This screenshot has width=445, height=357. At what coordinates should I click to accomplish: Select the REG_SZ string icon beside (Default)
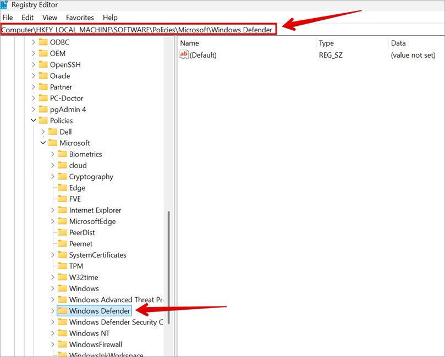click(183, 54)
